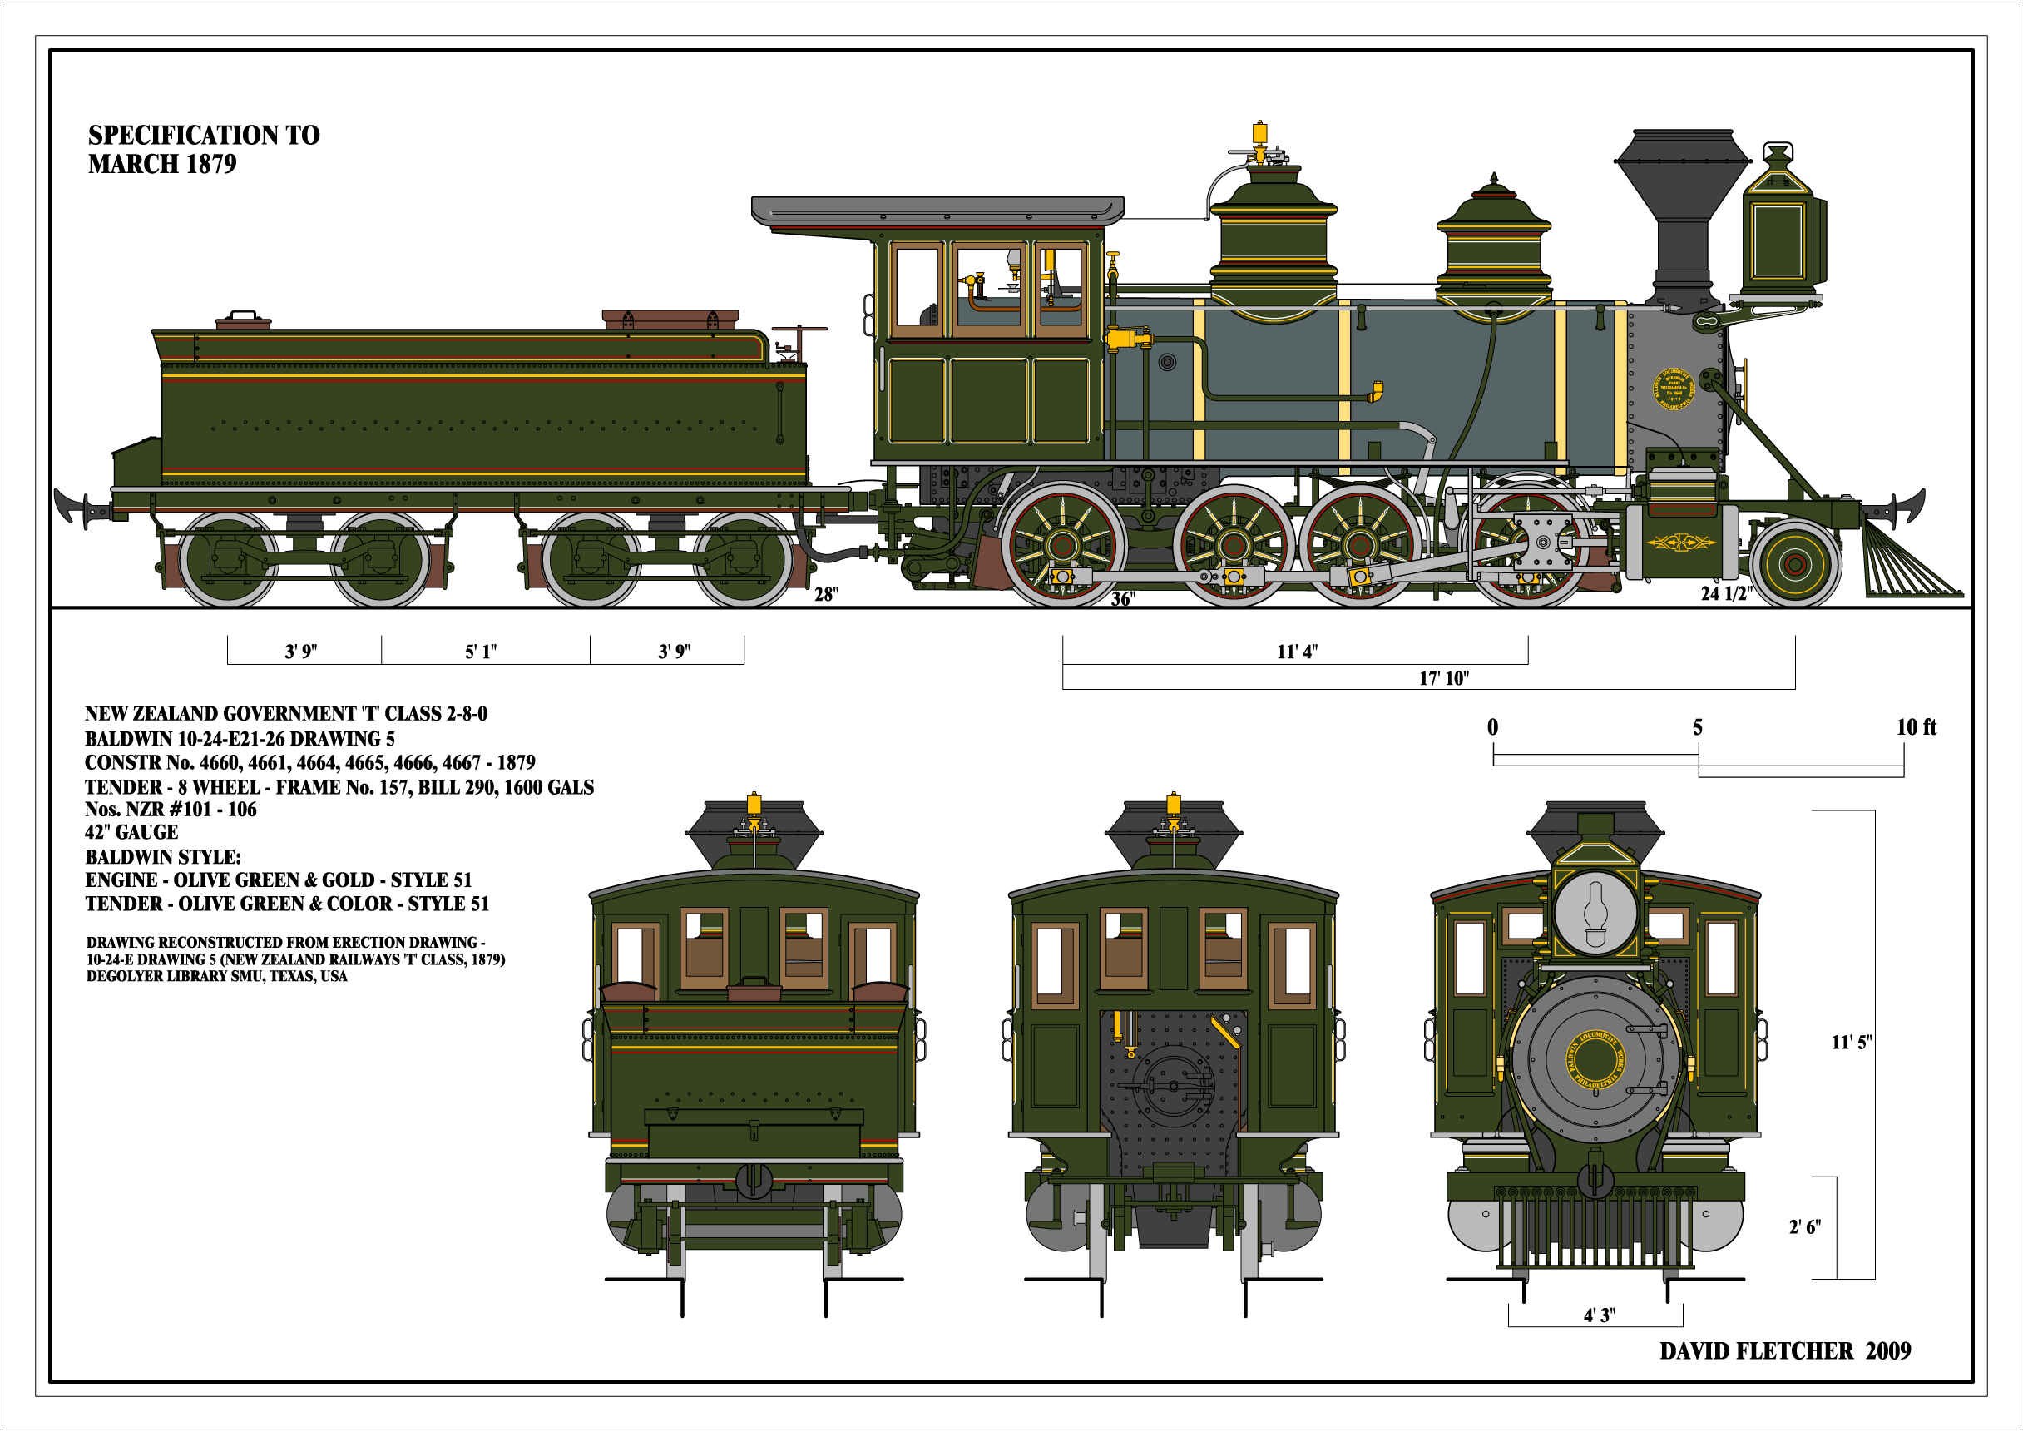
Task: Click the 11' 4" dimension label
Action: pyautogui.click(x=1297, y=652)
